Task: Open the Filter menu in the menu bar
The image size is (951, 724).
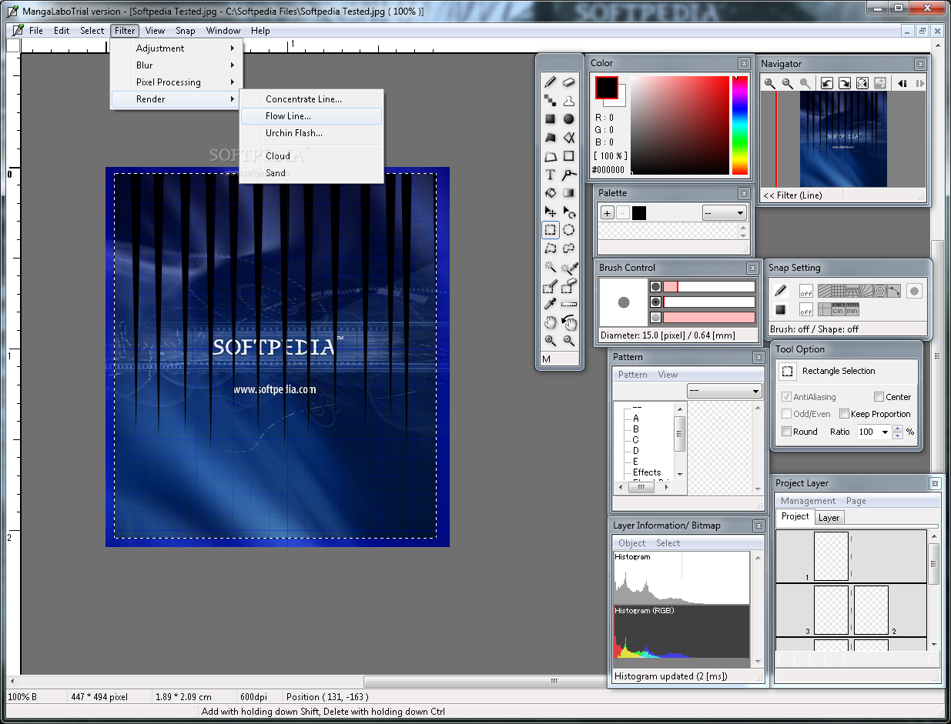Action: (124, 31)
